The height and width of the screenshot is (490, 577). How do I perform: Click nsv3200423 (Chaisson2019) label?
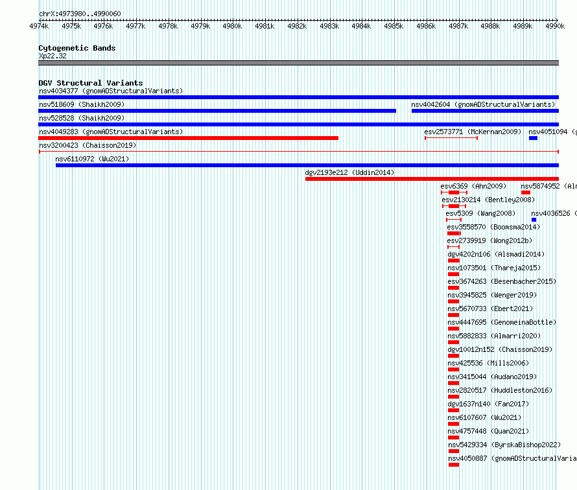(x=88, y=145)
